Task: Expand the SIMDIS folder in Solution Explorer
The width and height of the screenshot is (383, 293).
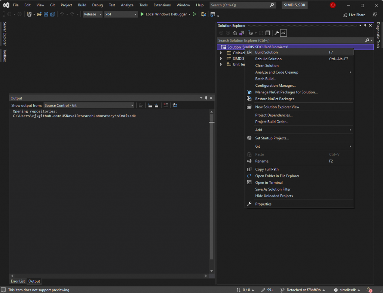Action: 221,59
